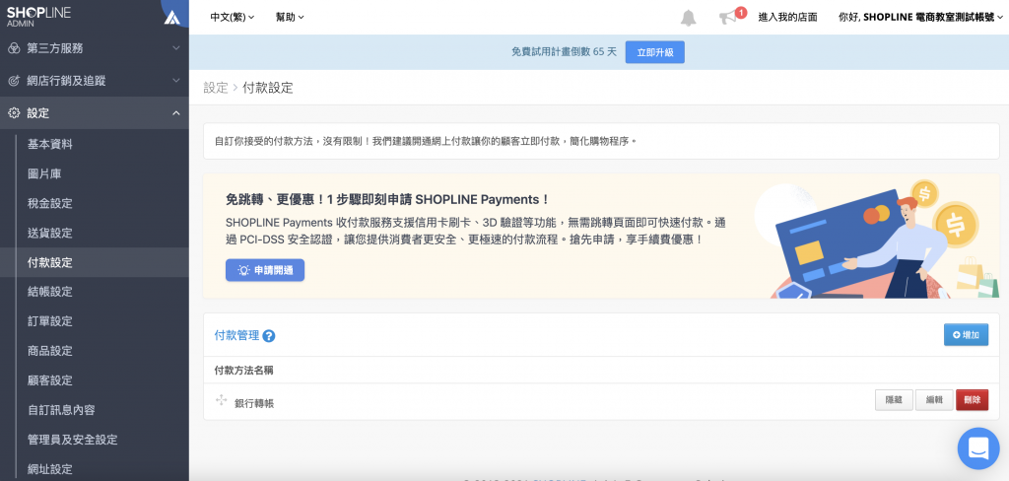This screenshot has height=481, width=1009.
Task: Edit 銀行轉帳 with the 編輯 button
Action: click(x=934, y=400)
